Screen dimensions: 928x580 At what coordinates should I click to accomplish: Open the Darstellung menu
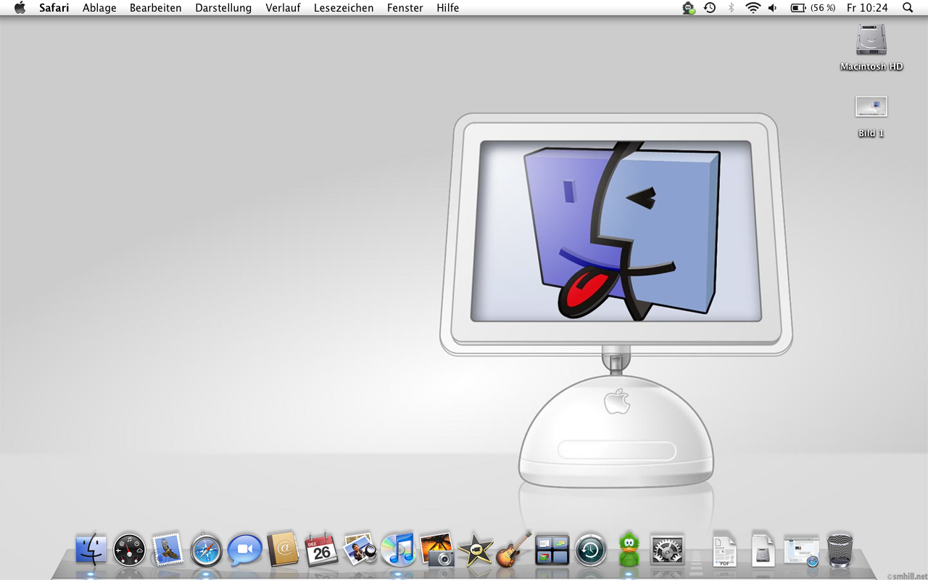[x=223, y=8]
